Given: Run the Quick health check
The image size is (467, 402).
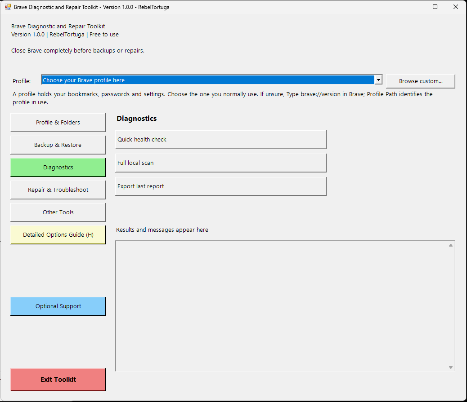Looking at the screenshot, I should [x=221, y=139].
